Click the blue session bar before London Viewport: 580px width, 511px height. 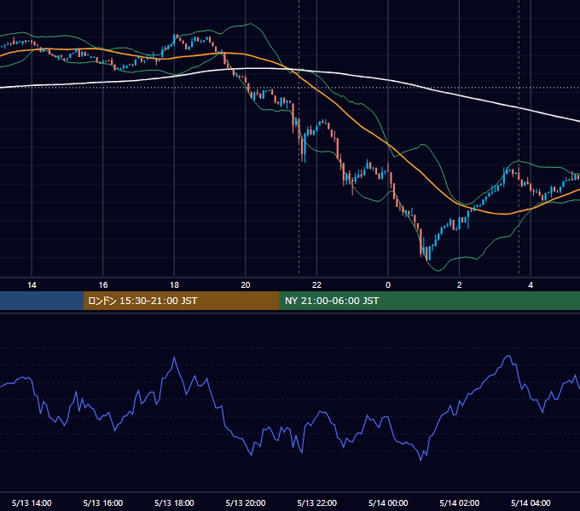[42, 301]
